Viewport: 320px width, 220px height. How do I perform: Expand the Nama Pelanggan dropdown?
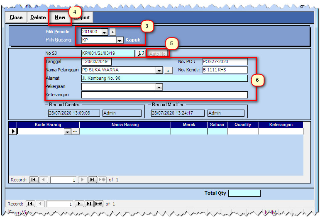pos(159,71)
